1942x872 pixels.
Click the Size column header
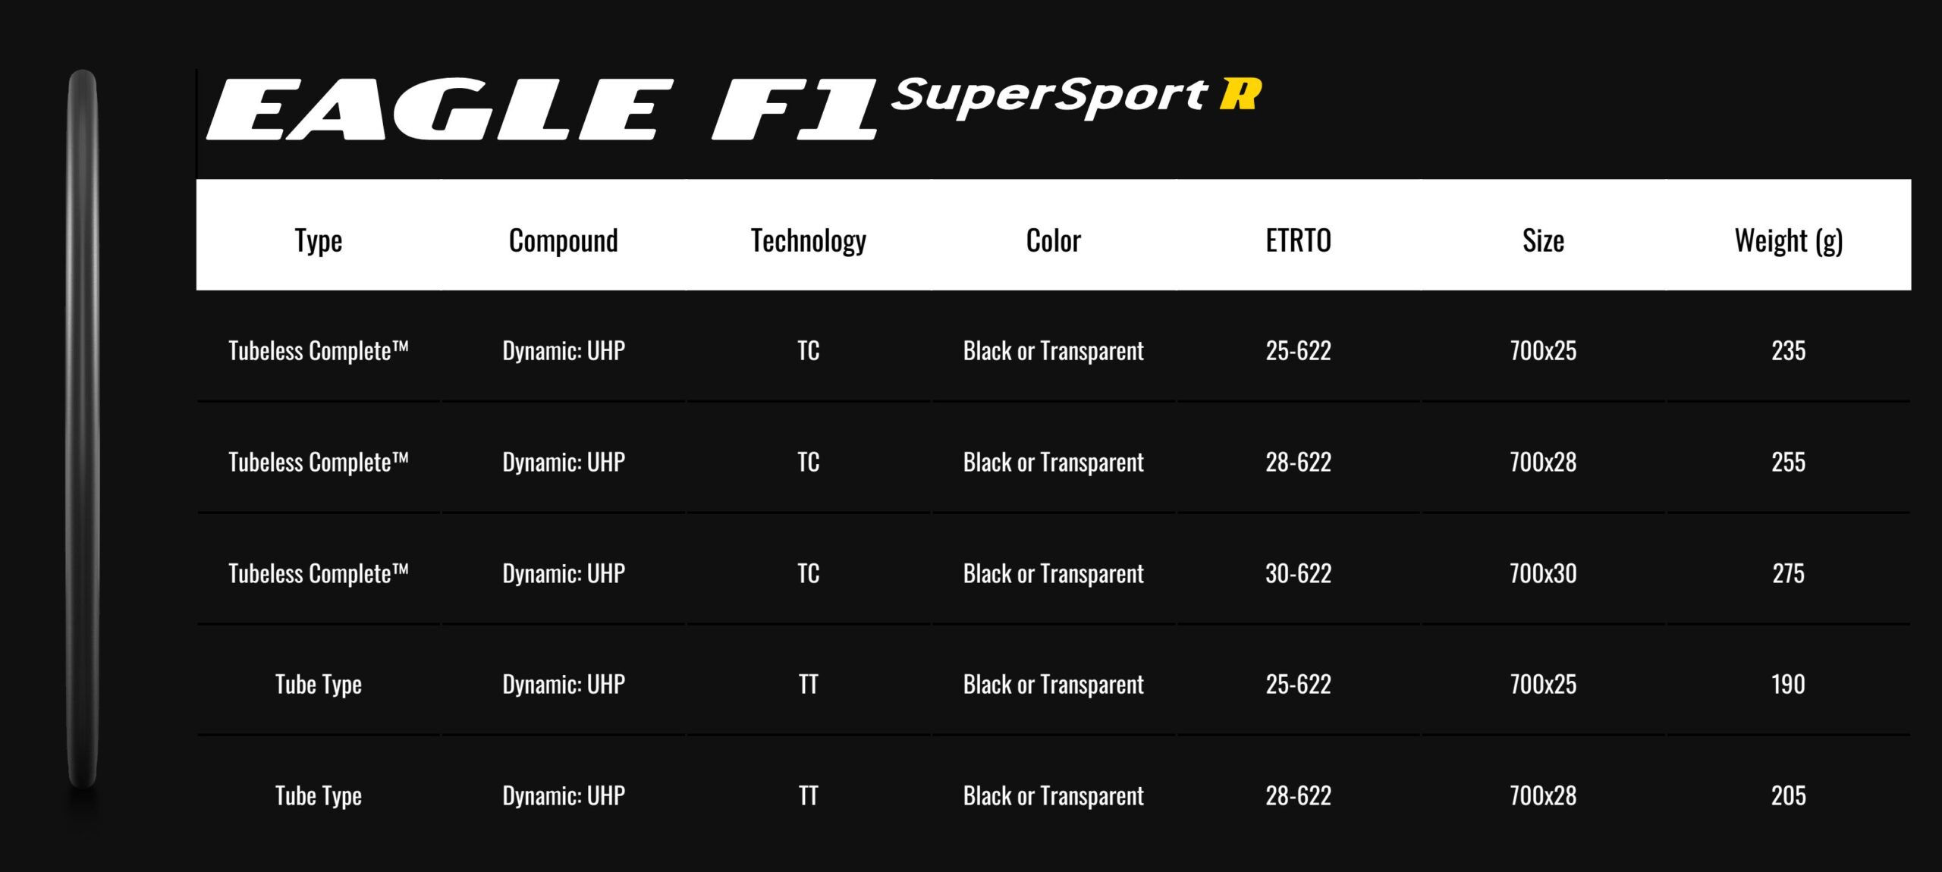(x=1544, y=240)
